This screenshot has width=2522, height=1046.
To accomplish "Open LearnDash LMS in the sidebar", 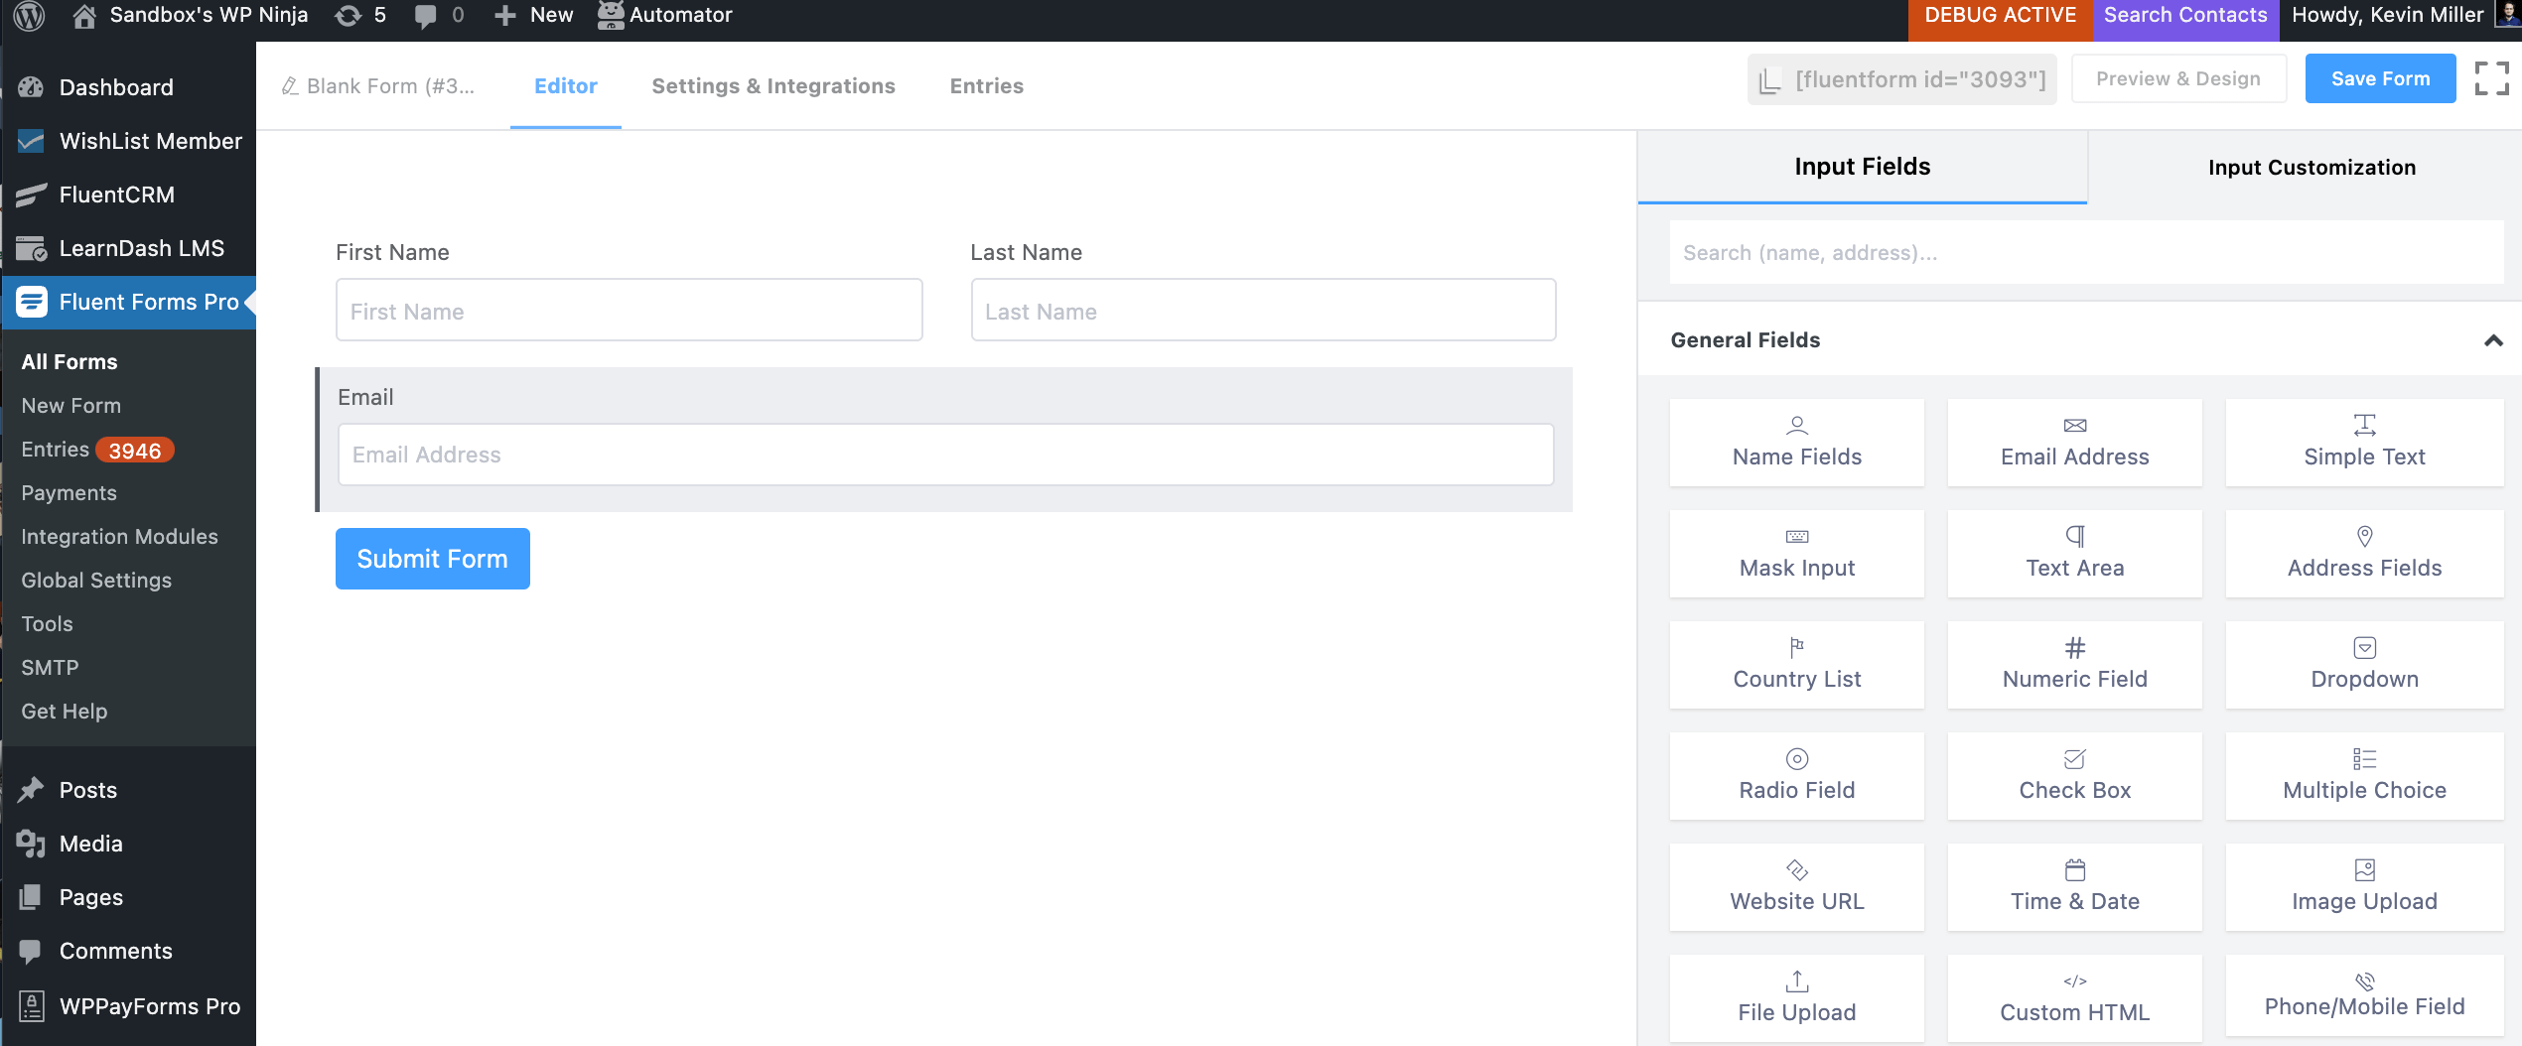I will 129,248.
